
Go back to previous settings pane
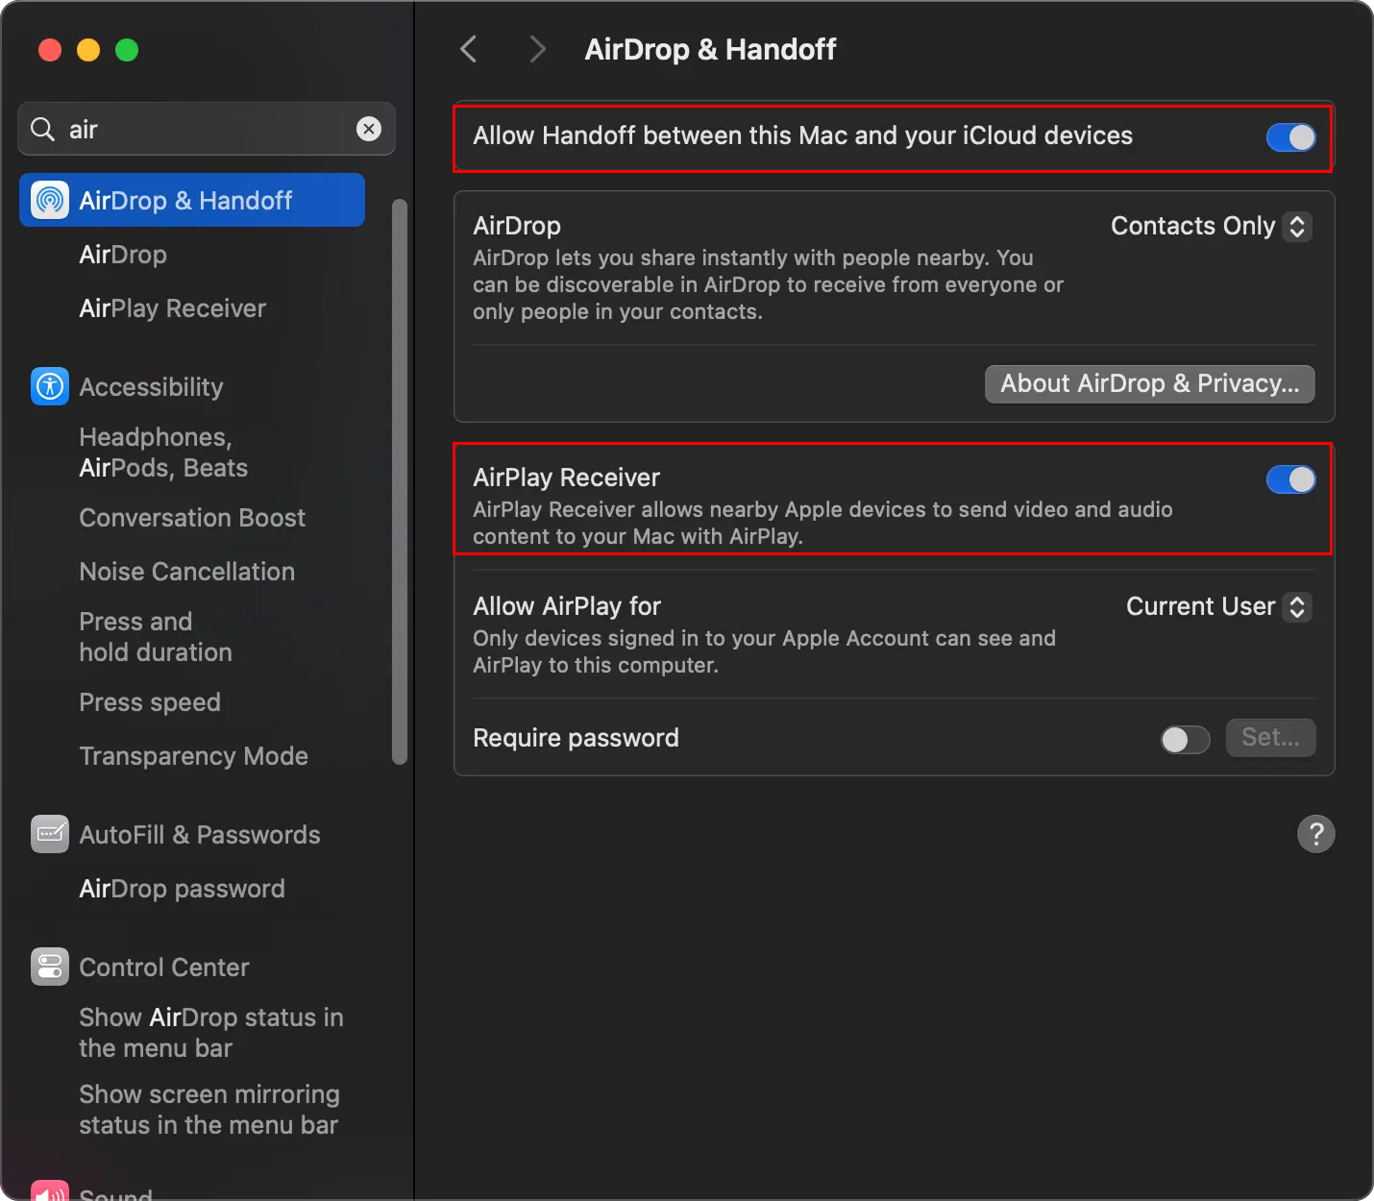coord(469,49)
